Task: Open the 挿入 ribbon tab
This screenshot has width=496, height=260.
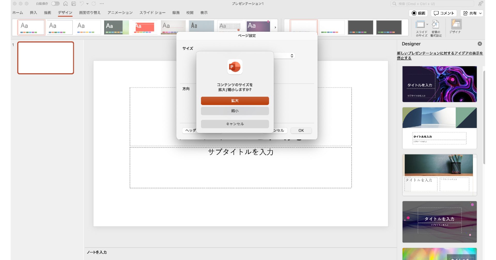Action: [x=33, y=13]
